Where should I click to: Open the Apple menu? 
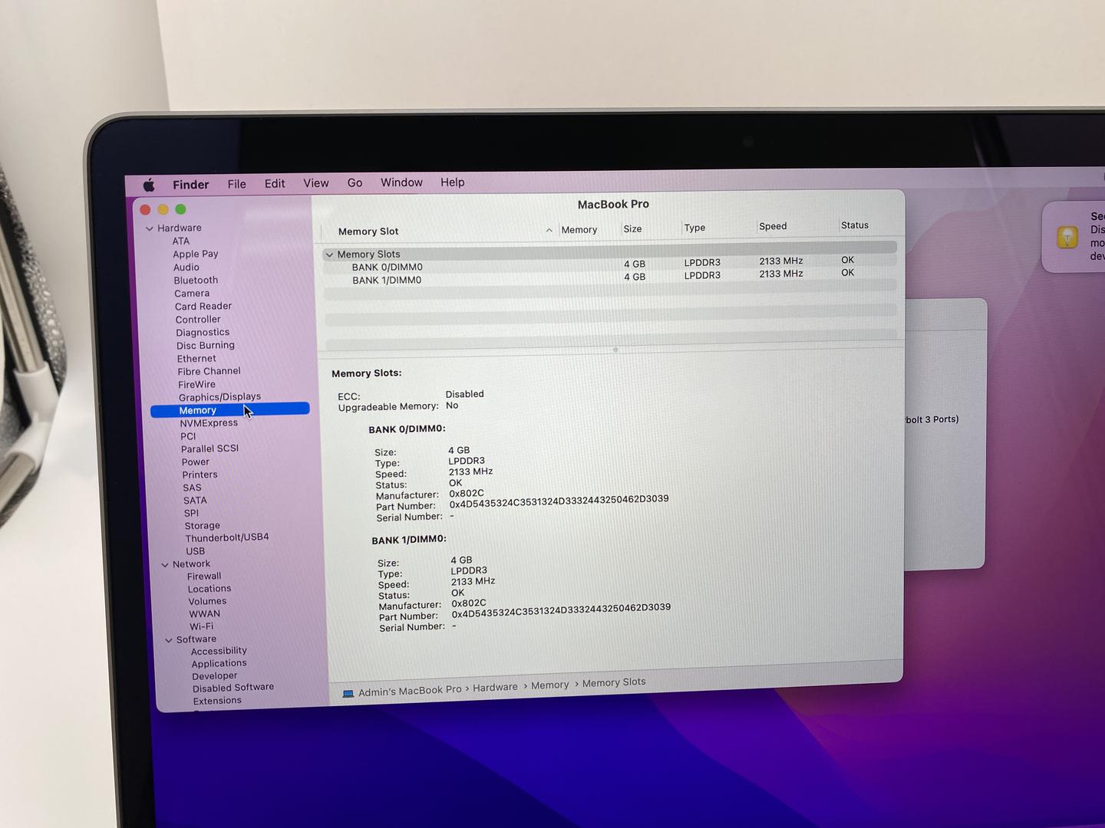pos(149,185)
